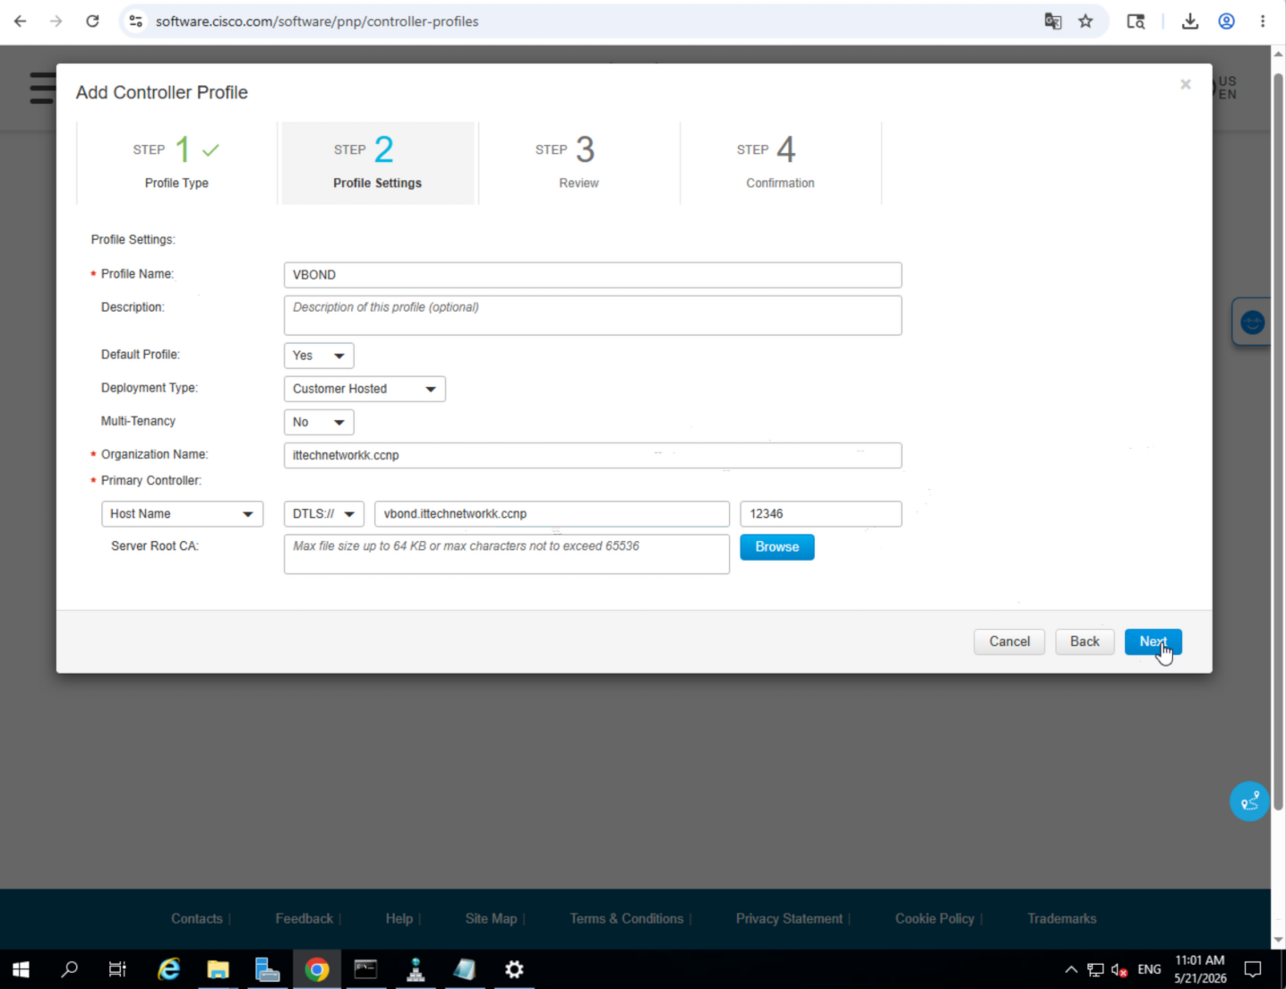Reload the Cisco PnP page
The image size is (1286, 989).
[x=92, y=21]
